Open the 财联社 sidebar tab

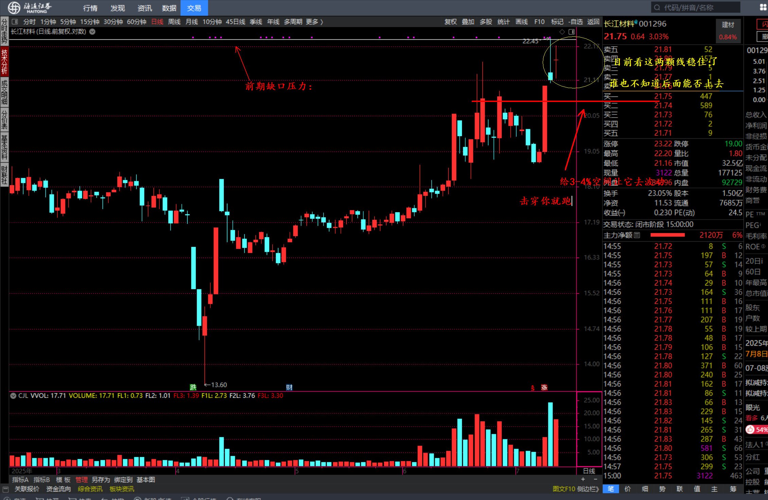(4, 175)
